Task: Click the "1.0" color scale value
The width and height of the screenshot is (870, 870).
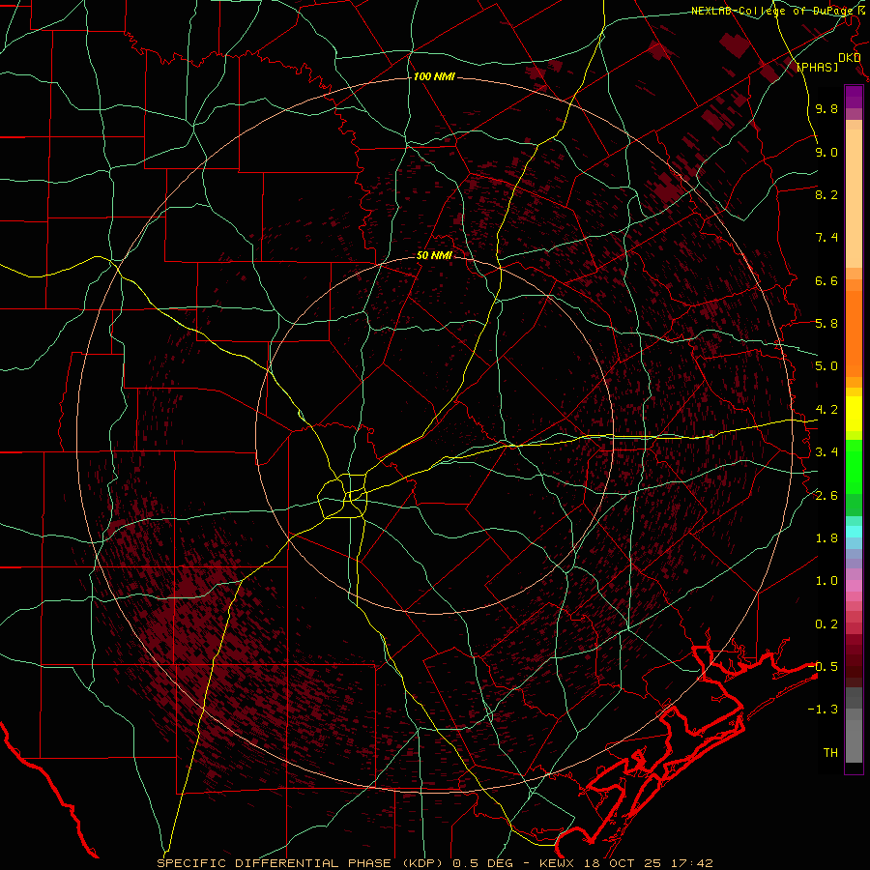Action: [x=826, y=581]
